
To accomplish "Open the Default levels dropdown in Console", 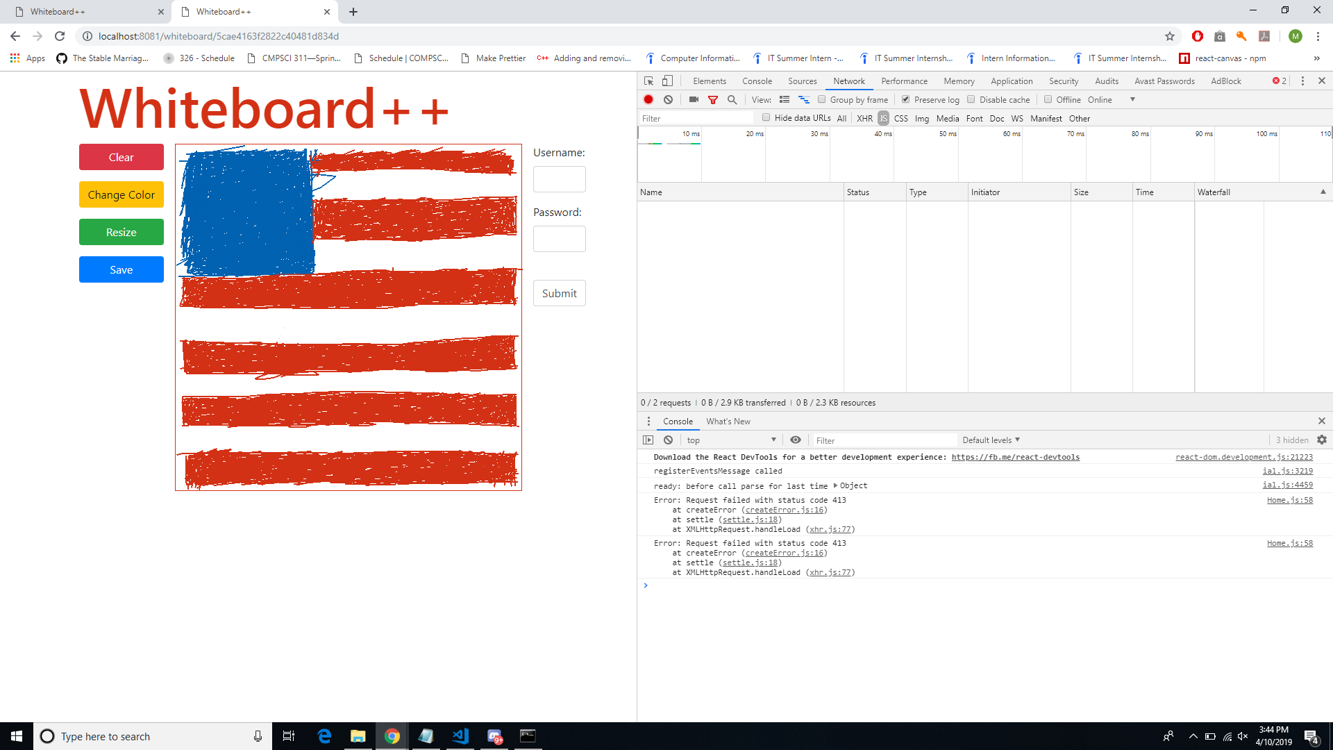I will (990, 440).
